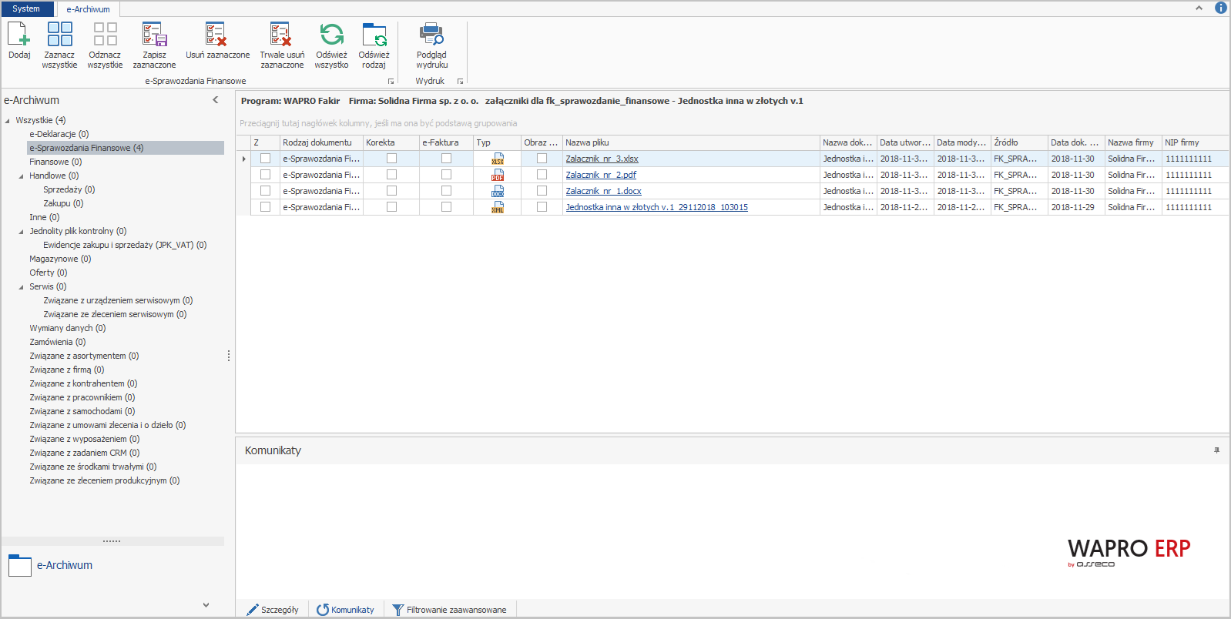Tick the Z checkbox for Zalacznik_nr_3.xlsx row
The width and height of the screenshot is (1231, 619).
pos(266,159)
